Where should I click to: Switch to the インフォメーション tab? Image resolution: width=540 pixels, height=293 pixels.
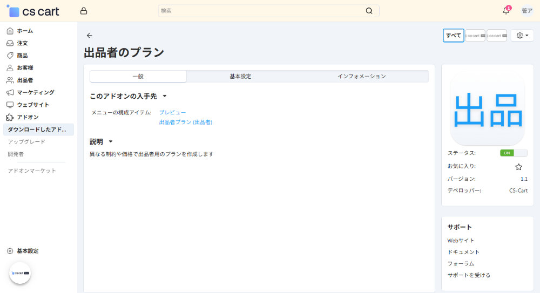(x=361, y=77)
